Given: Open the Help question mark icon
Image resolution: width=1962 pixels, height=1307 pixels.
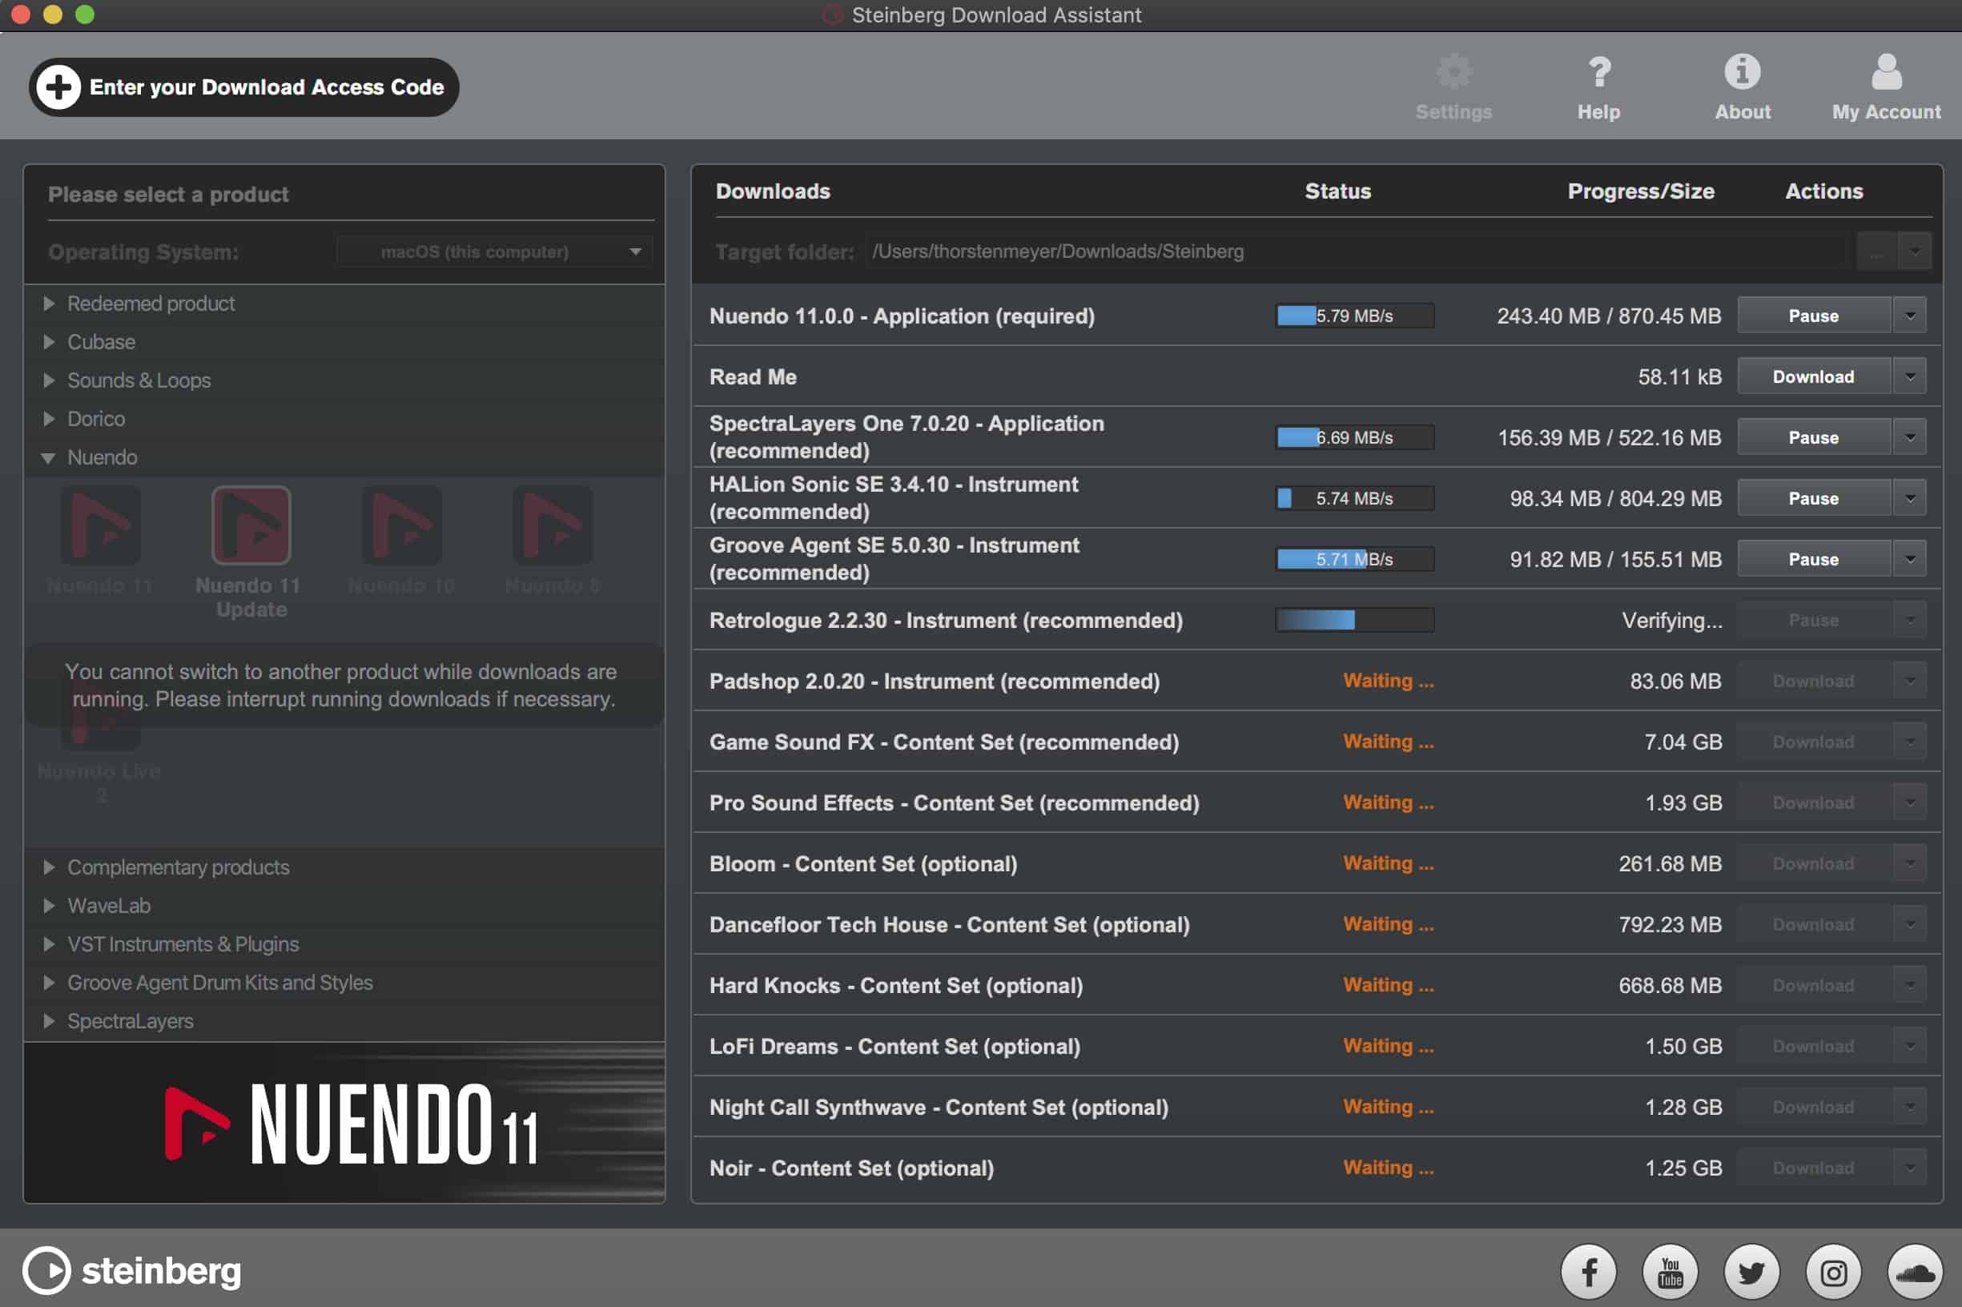Looking at the screenshot, I should [1598, 73].
